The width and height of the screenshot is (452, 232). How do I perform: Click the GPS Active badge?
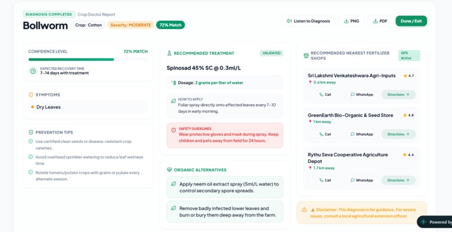pyautogui.click(x=409, y=55)
